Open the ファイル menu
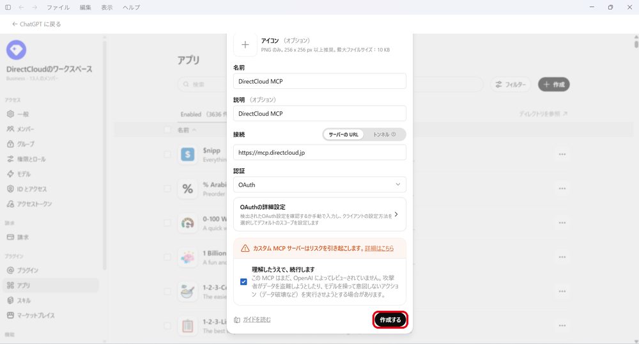The width and height of the screenshot is (639, 344). pos(58,7)
